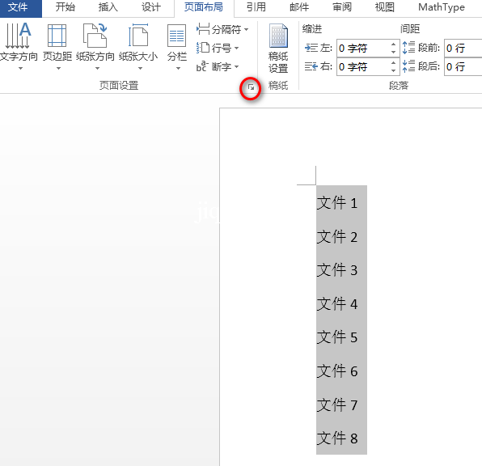Expand the 分隔符 breaks dropdown
This screenshot has height=466, width=482.
coord(222,29)
